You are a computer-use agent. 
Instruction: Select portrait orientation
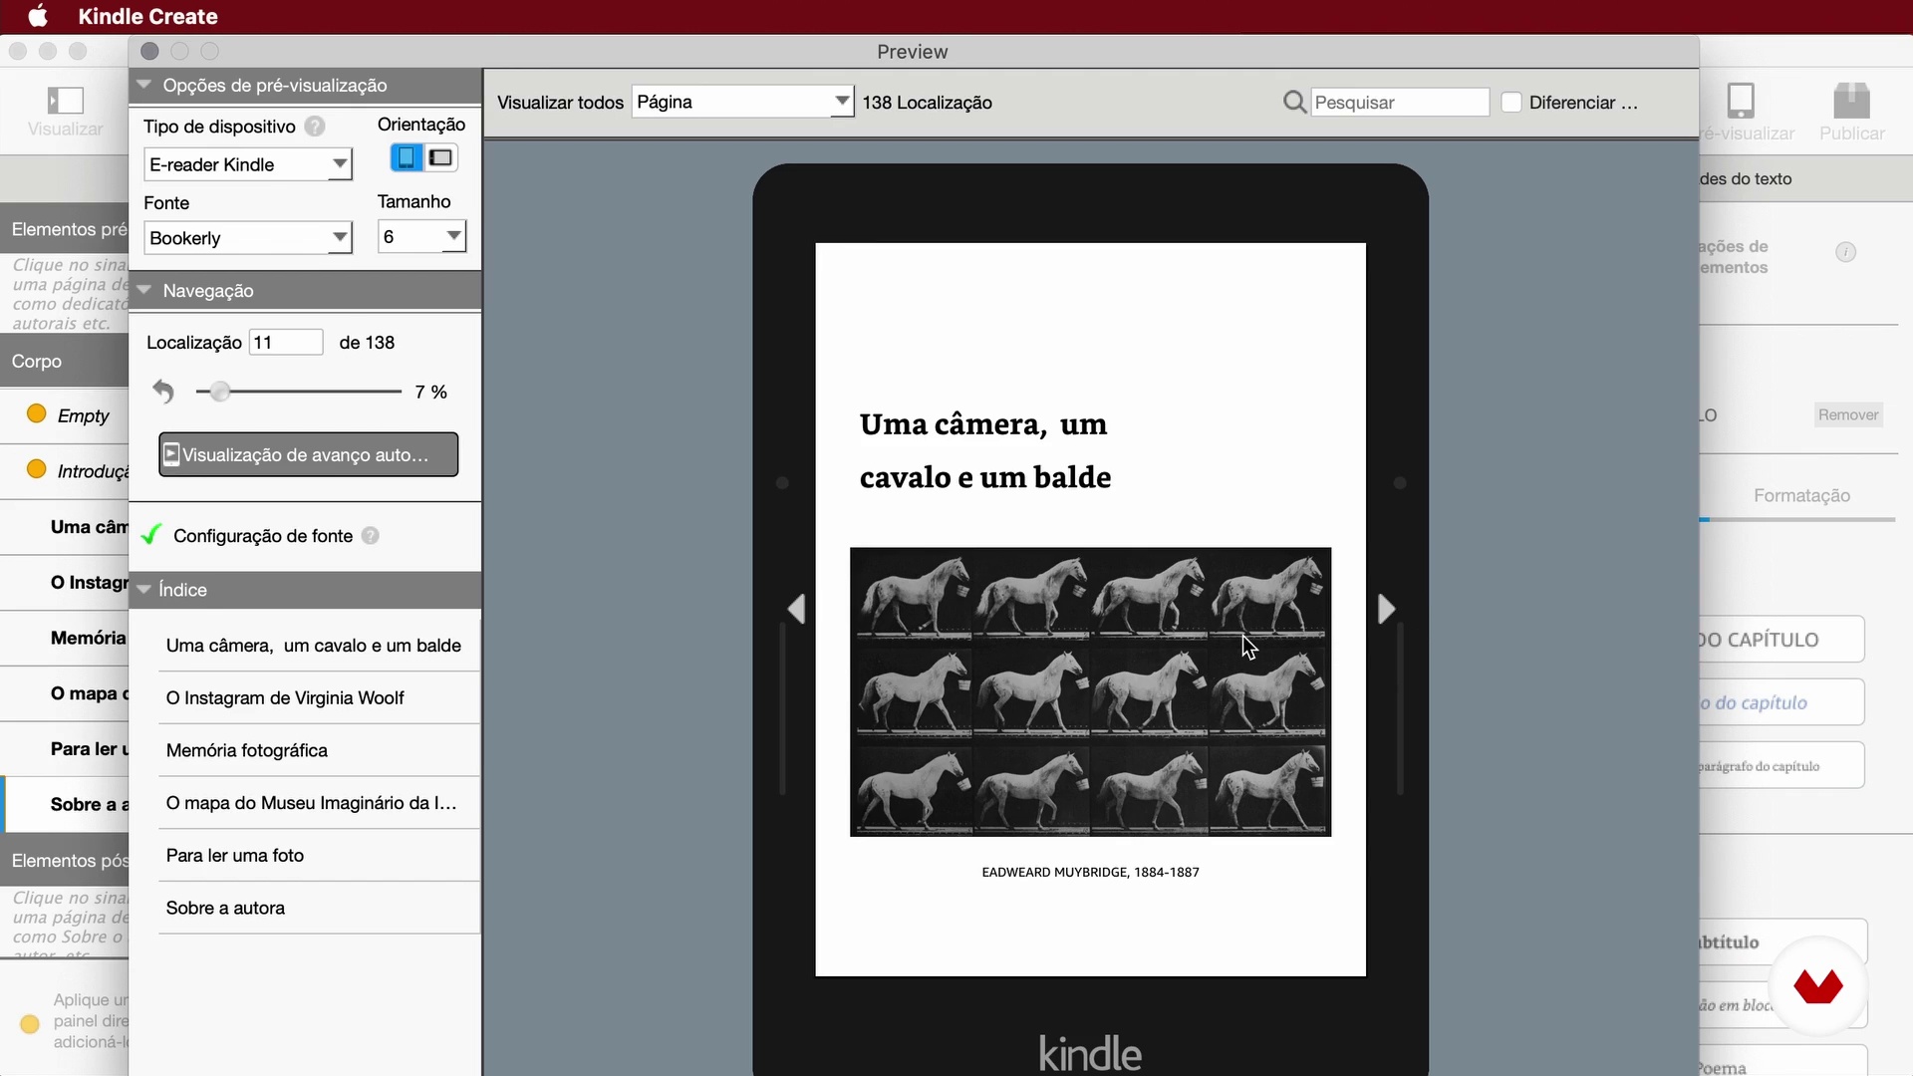click(406, 157)
